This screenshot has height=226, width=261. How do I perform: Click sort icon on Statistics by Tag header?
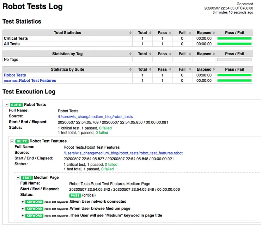tap(130, 54)
